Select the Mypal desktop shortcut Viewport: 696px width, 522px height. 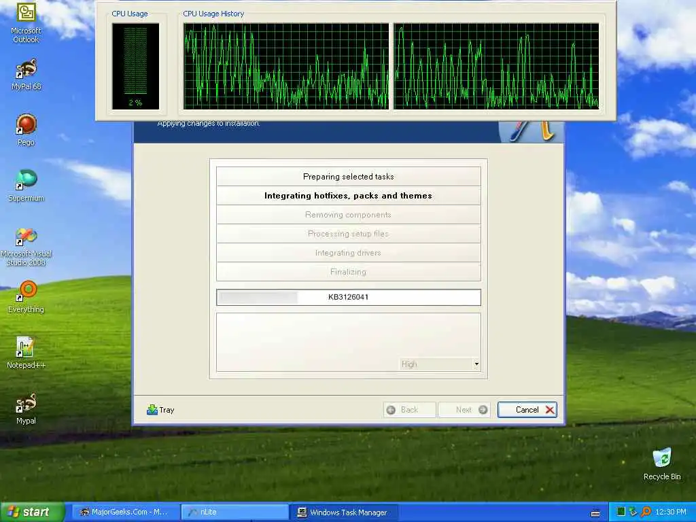pos(26,408)
